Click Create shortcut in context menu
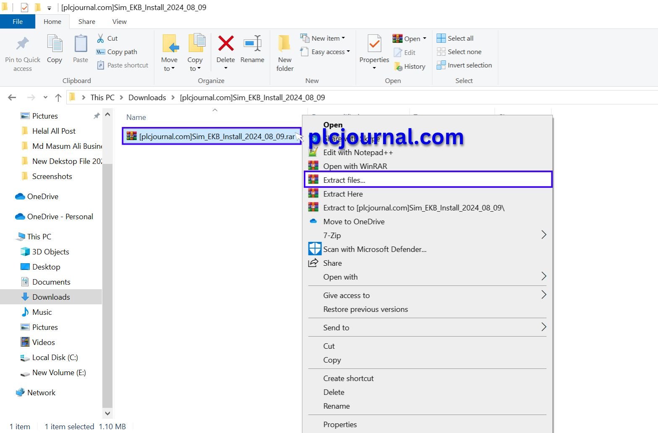 pos(428,379)
